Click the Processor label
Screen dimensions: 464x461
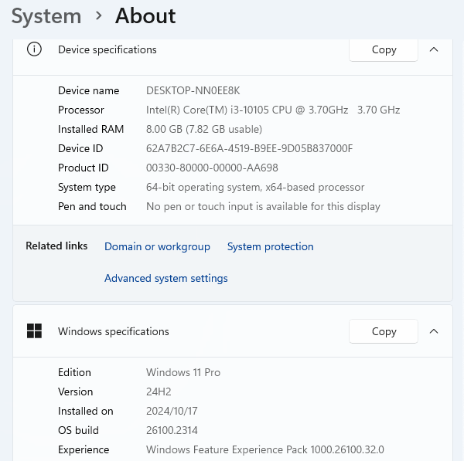[81, 110]
